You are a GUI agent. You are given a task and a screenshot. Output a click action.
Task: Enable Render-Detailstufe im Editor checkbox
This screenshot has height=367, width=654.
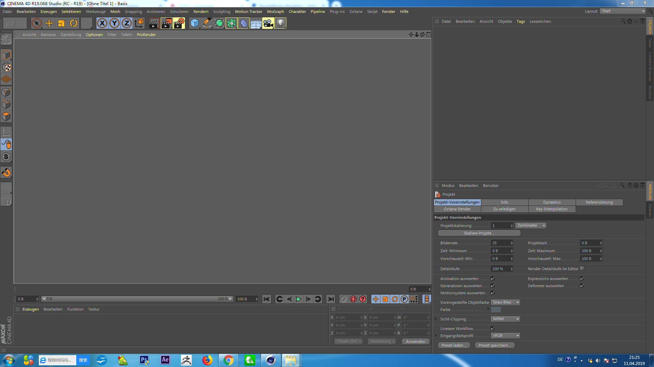[582, 268]
